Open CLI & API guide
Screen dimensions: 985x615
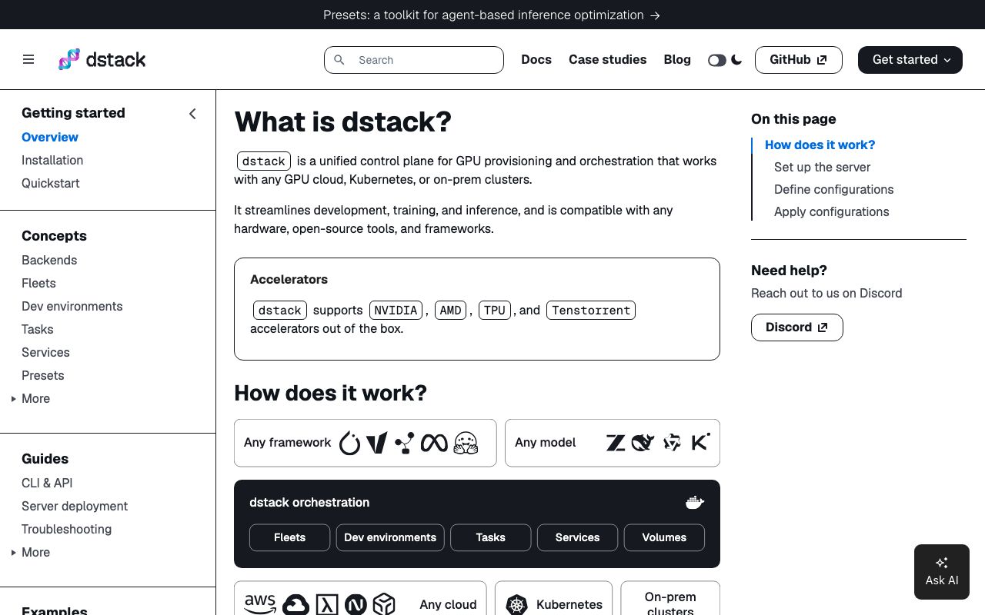(47, 483)
